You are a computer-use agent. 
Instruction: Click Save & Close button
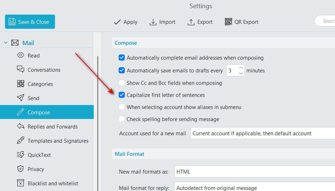30,22
